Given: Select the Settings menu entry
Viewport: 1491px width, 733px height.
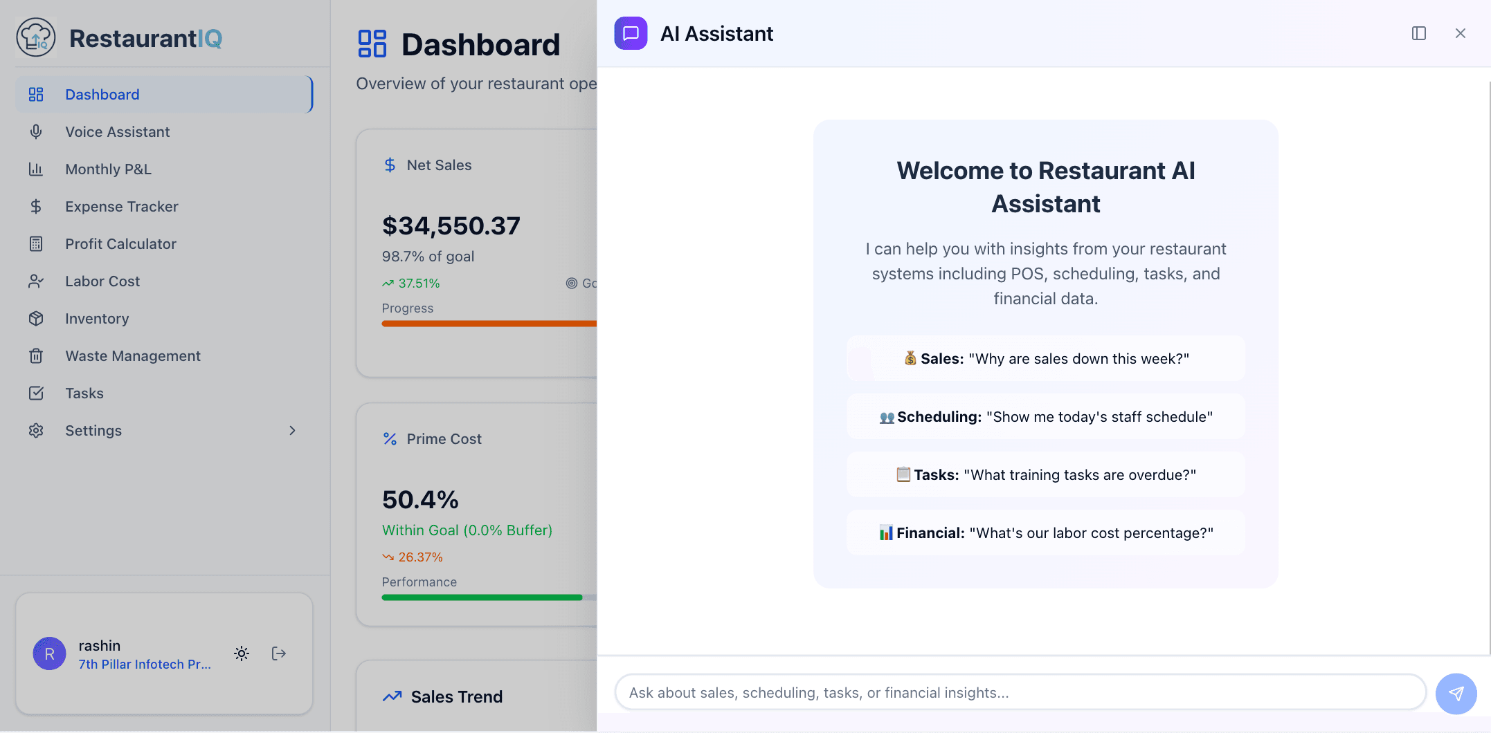Looking at the screenshot, I should point(93,430).
